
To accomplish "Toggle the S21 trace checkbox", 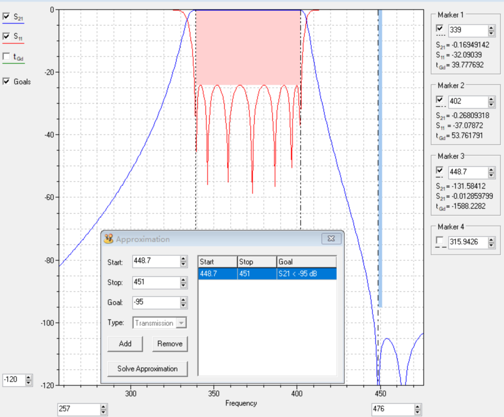I will (7, 16).
